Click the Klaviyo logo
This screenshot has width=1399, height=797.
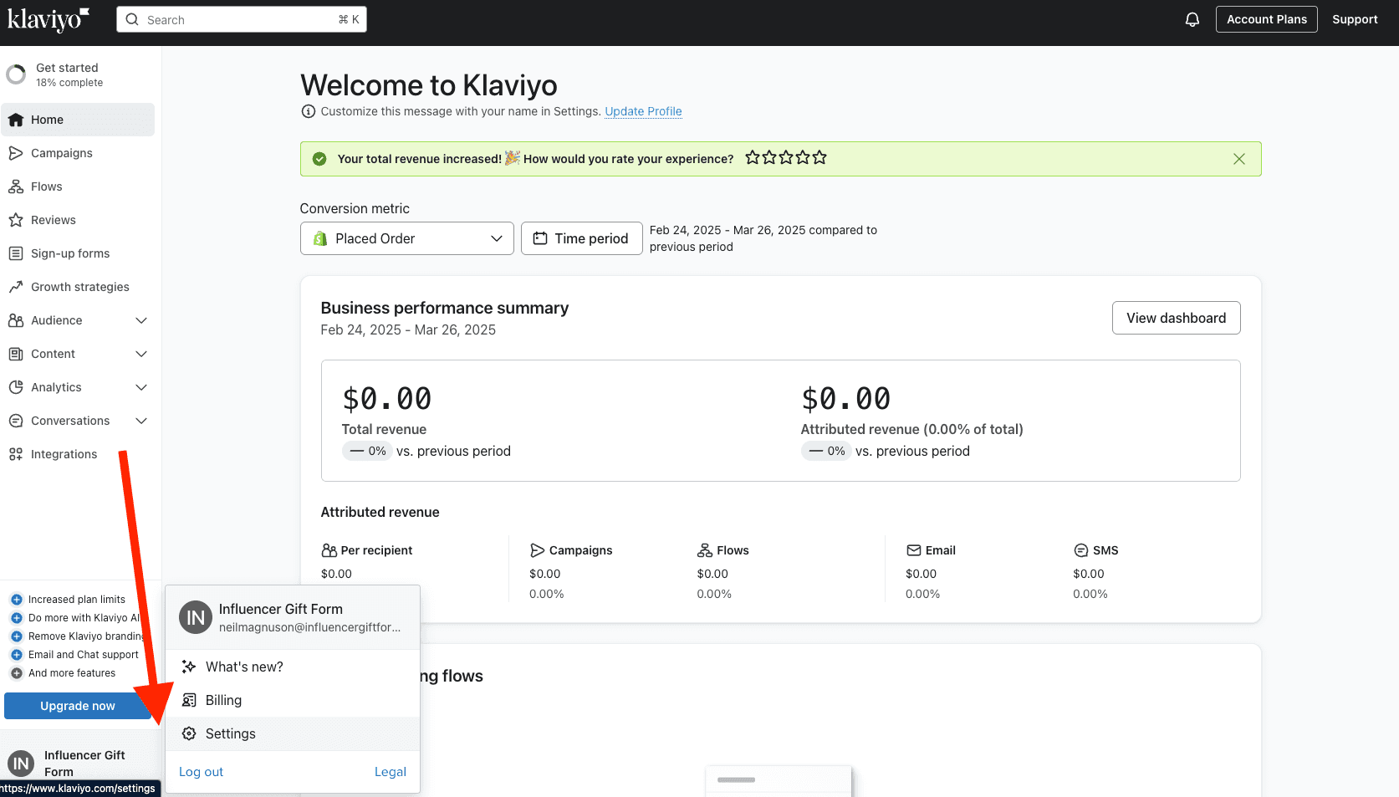click(49, 19)
